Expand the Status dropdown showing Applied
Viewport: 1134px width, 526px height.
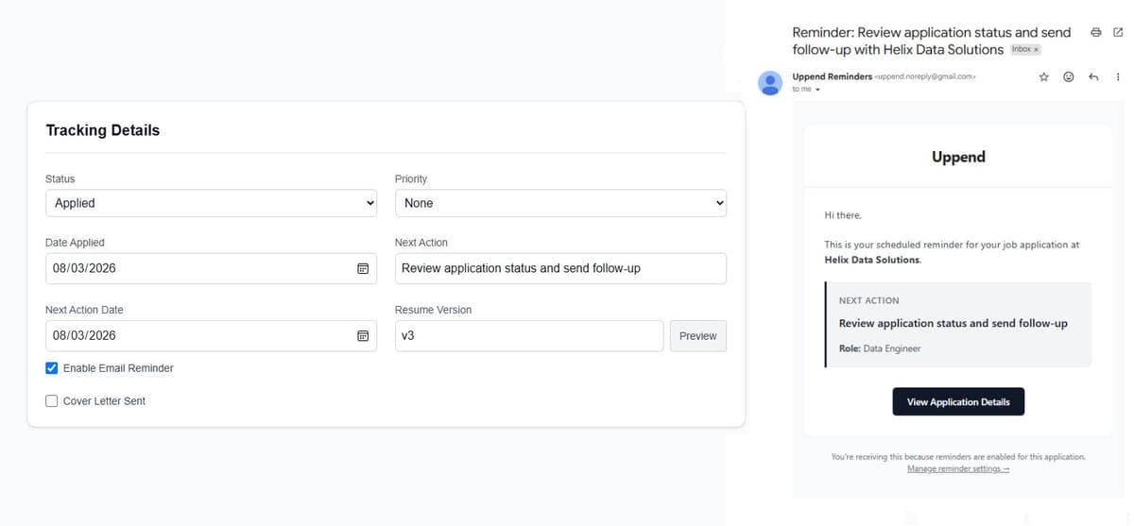click(211, 203)
